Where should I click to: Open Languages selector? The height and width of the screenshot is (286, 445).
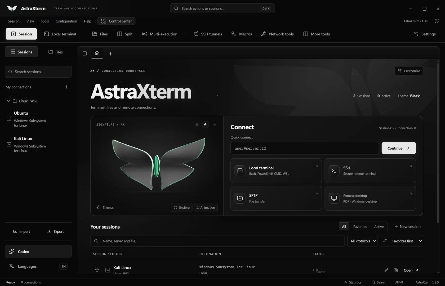click(38, 266)
